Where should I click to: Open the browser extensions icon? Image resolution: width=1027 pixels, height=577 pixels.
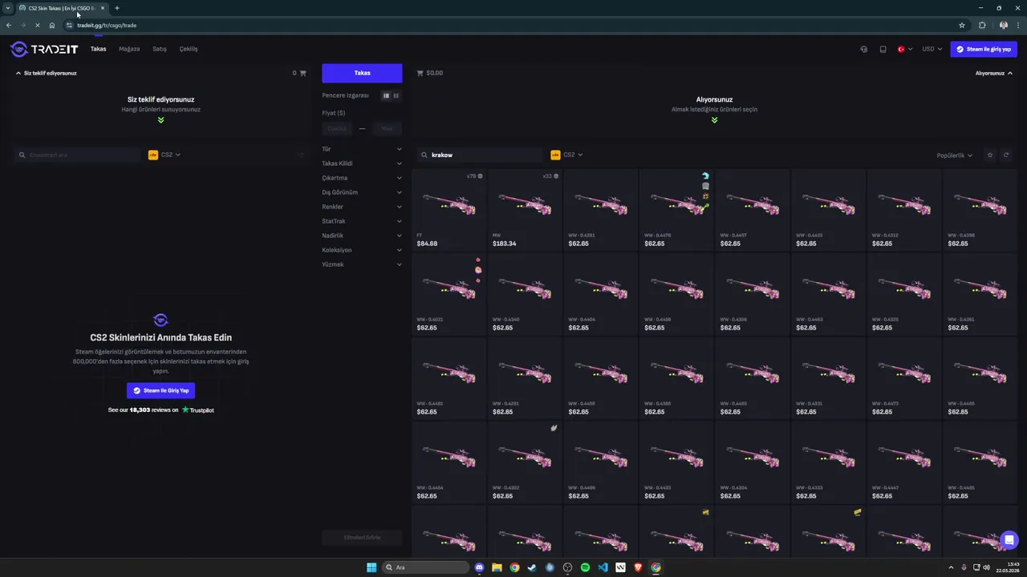tap(982, 25)
